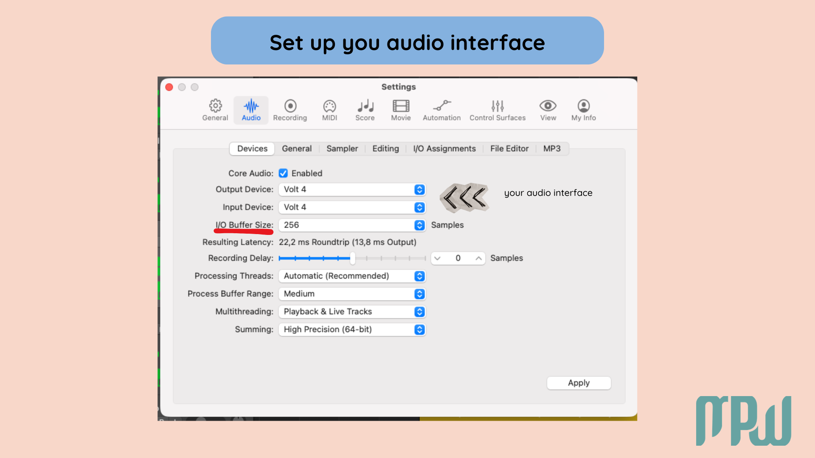This screenshot has width=815, height=458.
Task: Select the Audio settings icon
Action: tap(250, 110)
